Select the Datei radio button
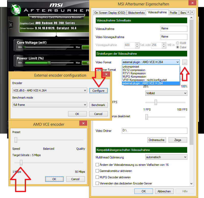The image size is (204, 198). click(177, 47)
